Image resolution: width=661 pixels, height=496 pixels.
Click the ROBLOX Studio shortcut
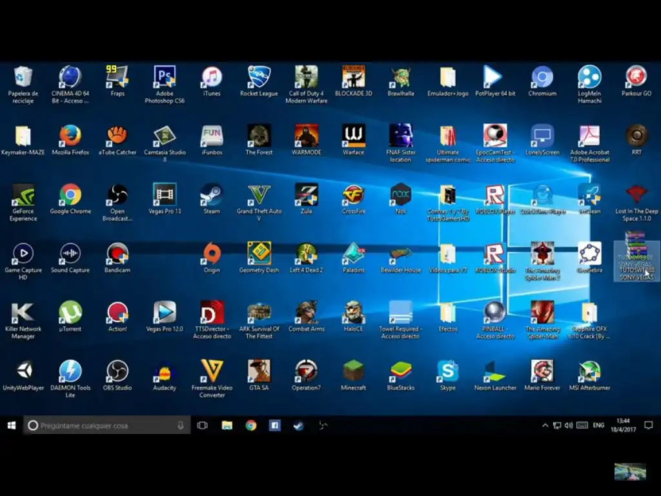[495, 253]
